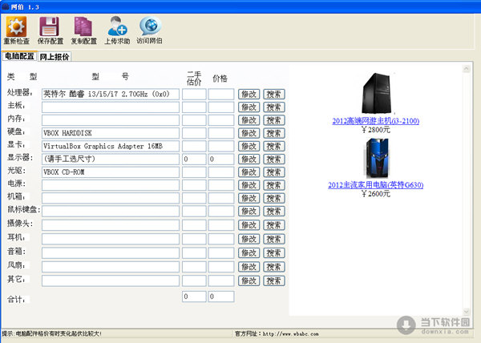
Task: Switch to the 电脑配置 tab
Action: pyautogui.click(x=19, y=56)
